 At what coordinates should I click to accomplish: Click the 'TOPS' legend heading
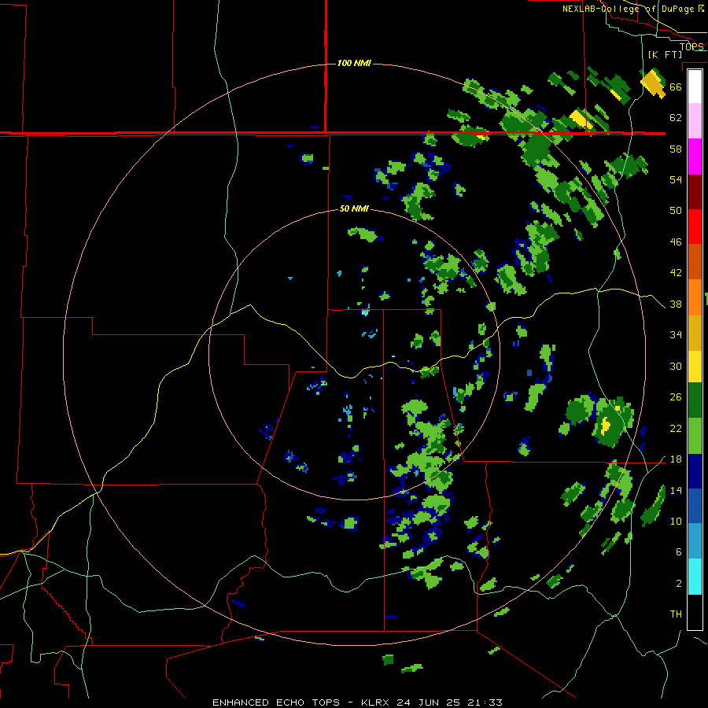pos(691,46)
